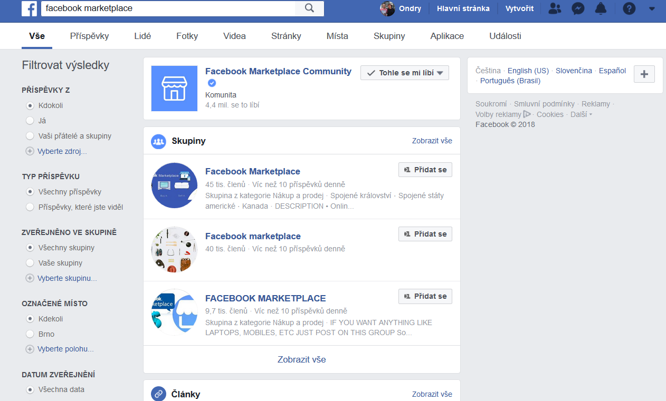Select Všechny příspěvky radio button
The height and width of the screenshot is (401, 666).
(x=30, y=192)
